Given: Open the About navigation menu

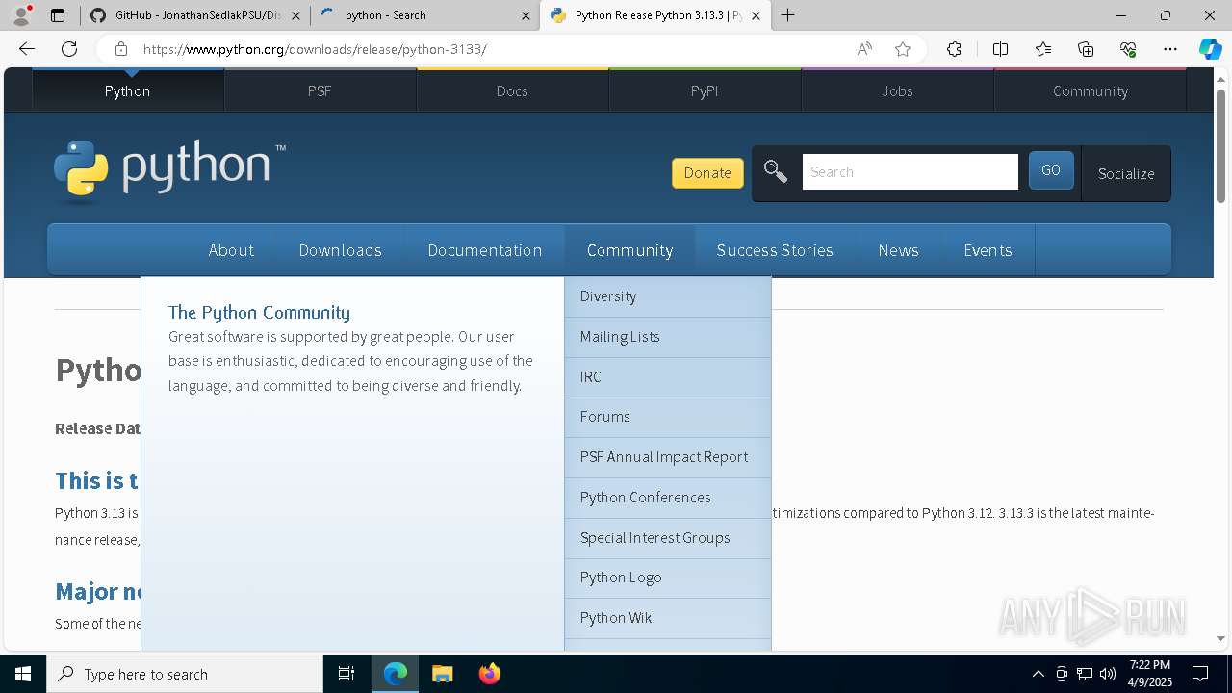Looking at the screenshot, I should pyautogui.click(x=231, y=250).
